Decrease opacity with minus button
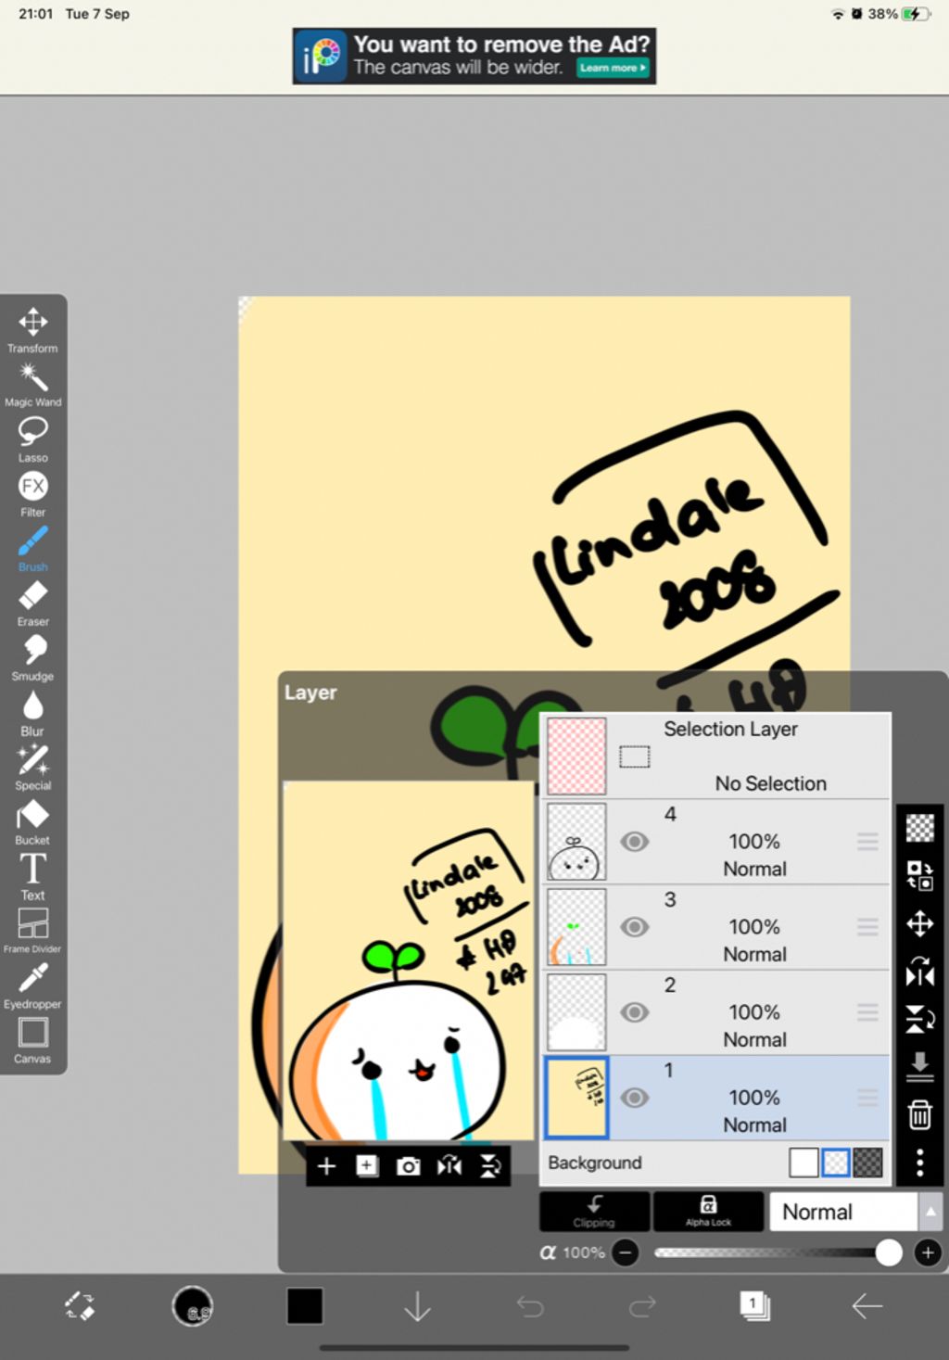The image size is (949, 1360). pos(626,1252)
